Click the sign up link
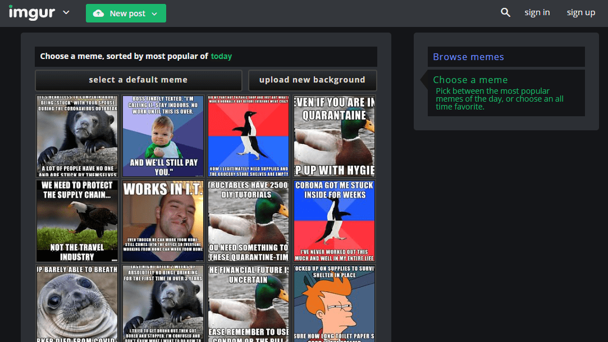The image size is (608, 342). (580, 12)
